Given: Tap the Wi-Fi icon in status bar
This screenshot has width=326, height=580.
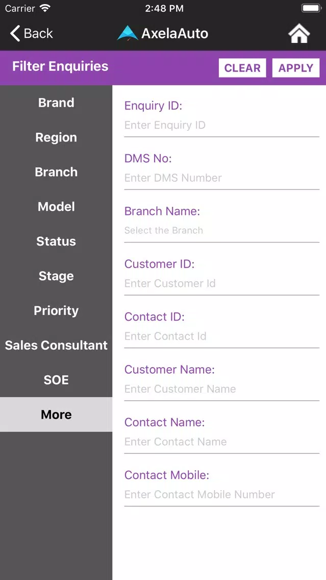Looking at the screenshot, I should point(45,8).
